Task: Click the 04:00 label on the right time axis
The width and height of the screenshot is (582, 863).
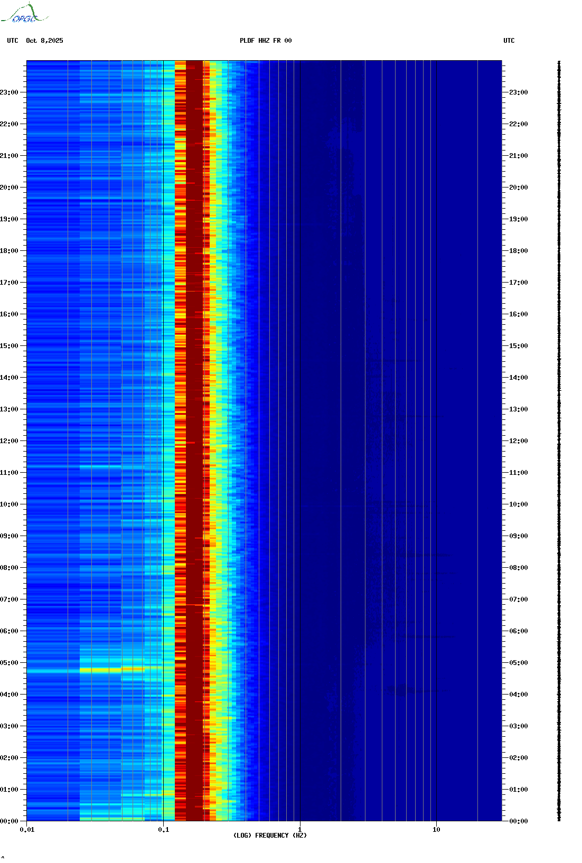Action: pos(519,695)
